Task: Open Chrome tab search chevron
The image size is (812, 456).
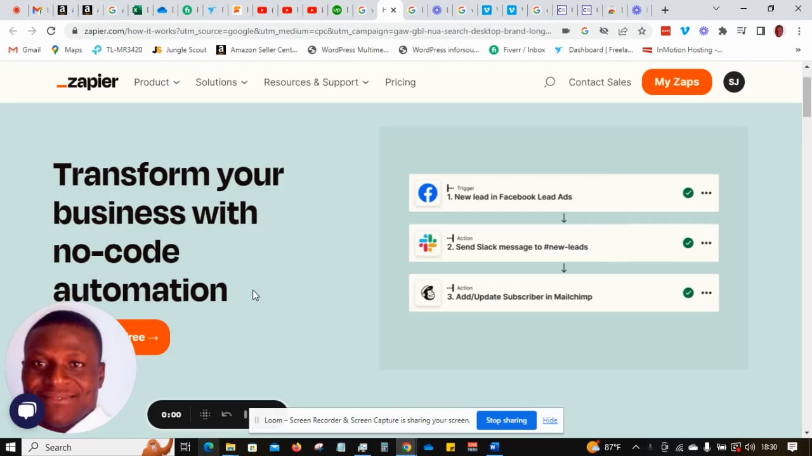Action: coord(716,9)
